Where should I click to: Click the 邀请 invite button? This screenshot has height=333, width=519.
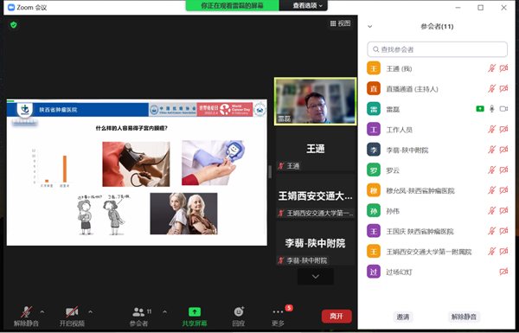point(403,317)
